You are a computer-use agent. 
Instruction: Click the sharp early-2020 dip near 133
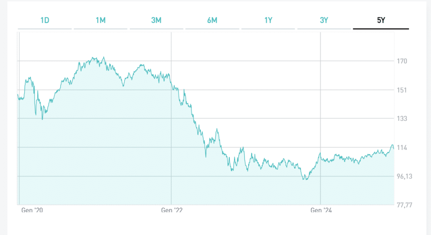click(42, 119)
